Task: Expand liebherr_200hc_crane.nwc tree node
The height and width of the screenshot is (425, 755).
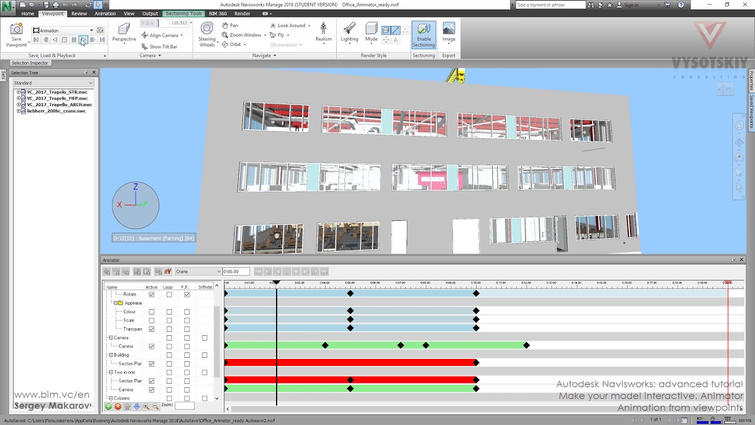Action: (19, 111)
